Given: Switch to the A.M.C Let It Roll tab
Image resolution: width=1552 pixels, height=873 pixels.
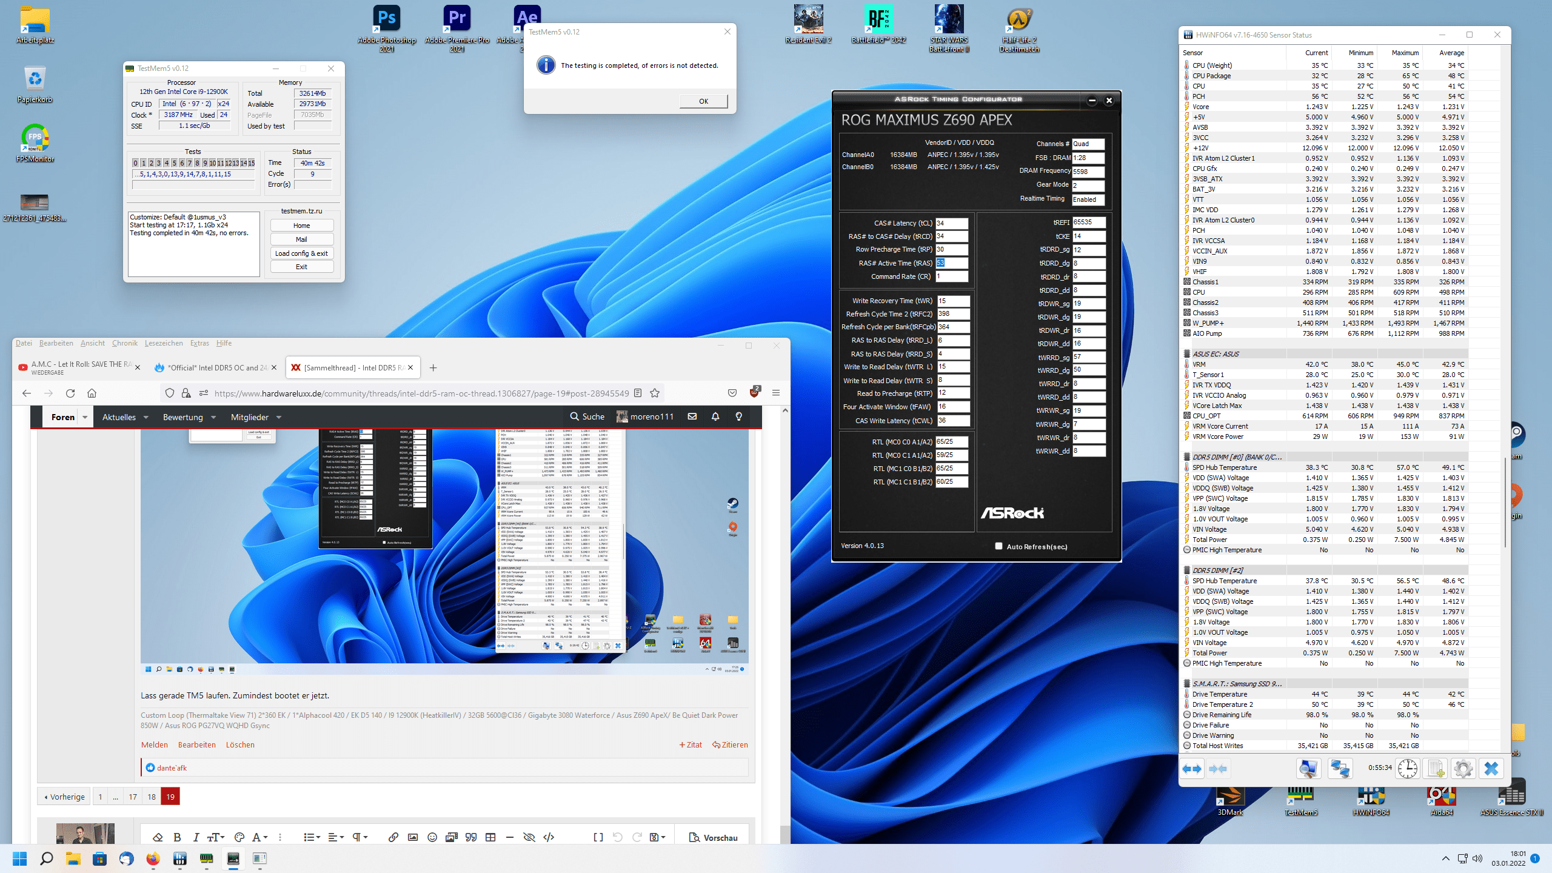Looking at the screenshot, I should click(79, 367).
